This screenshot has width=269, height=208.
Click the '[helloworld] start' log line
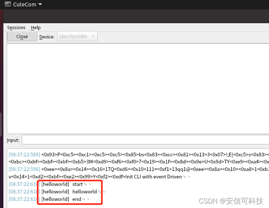pyautogui.click(x=62, y=184)
